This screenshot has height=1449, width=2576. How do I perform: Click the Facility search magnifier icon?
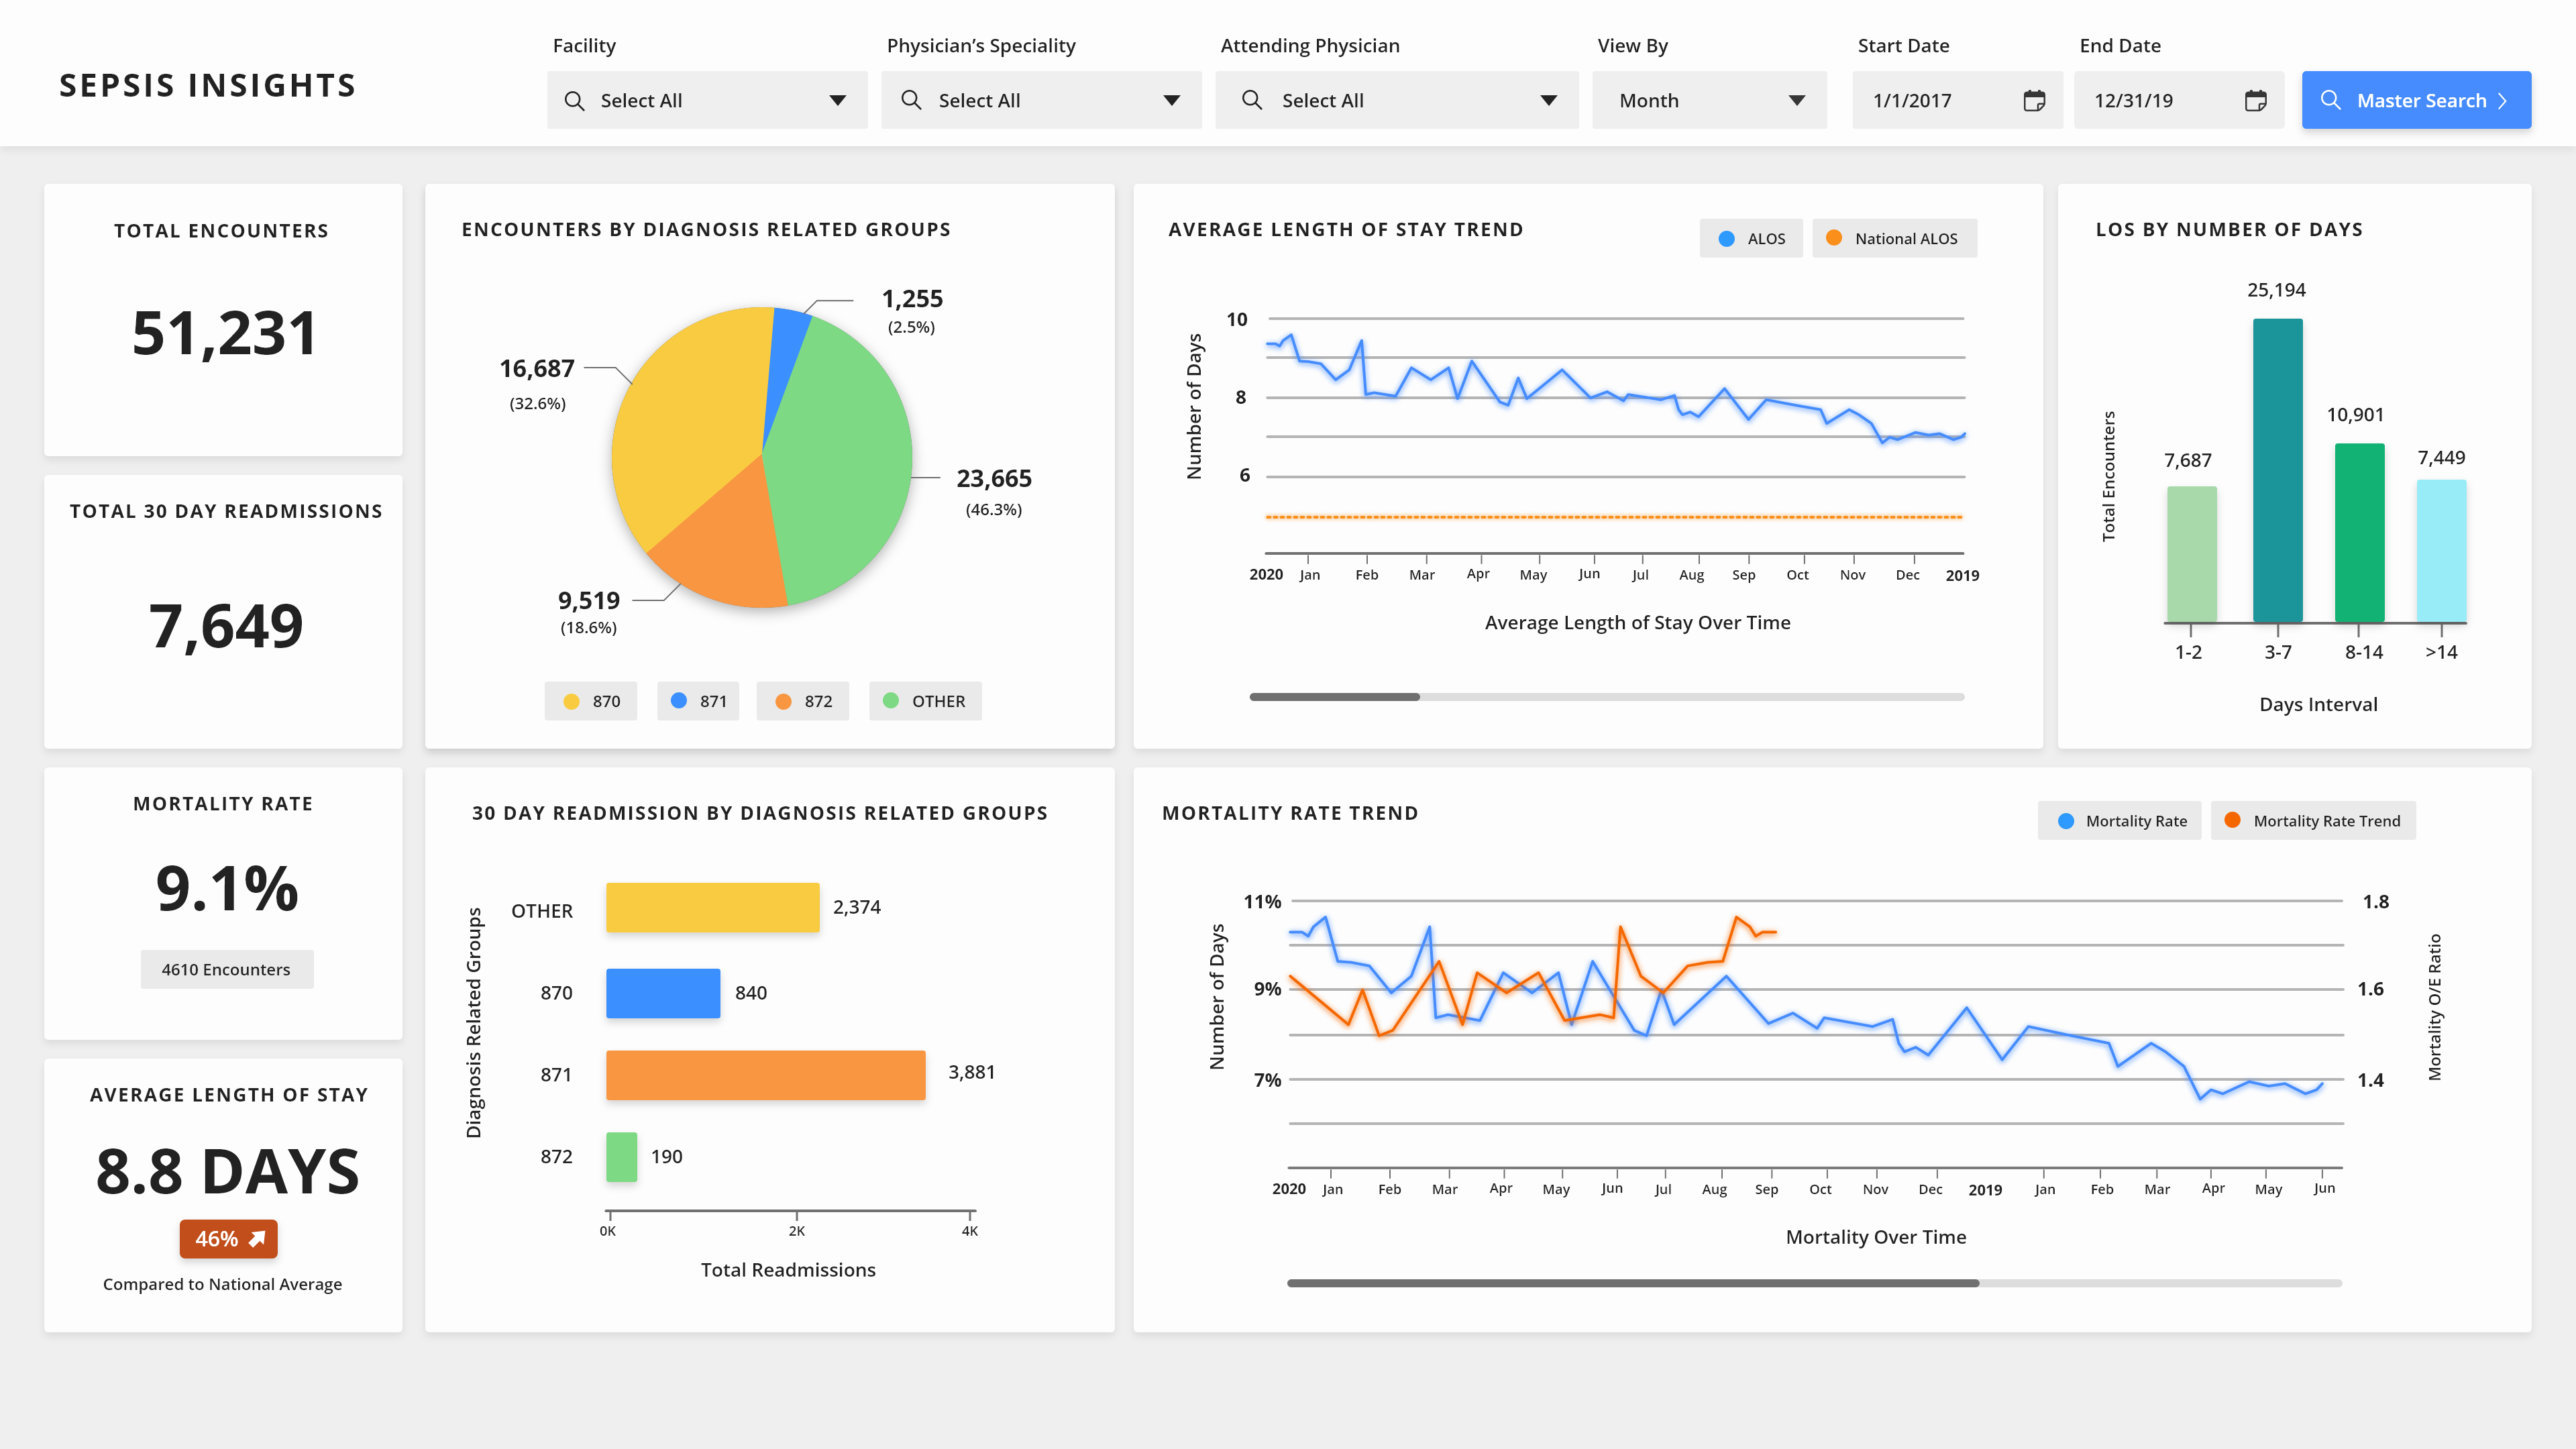(574, 101)
